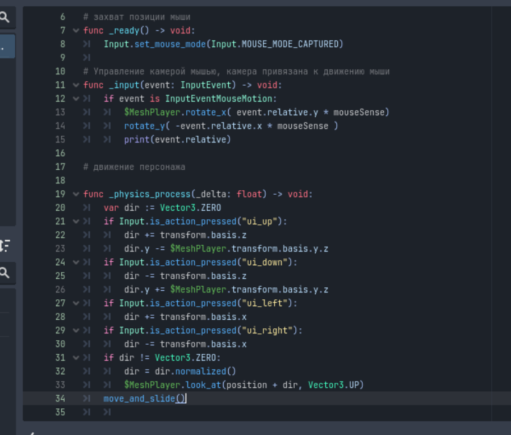Fold the "ui_left" if-block on line 27
The height and width of the screenshot is (435, 511).
point(76,303)
